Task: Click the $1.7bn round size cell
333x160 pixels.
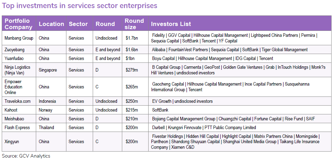Action: [x=132, y=38]
